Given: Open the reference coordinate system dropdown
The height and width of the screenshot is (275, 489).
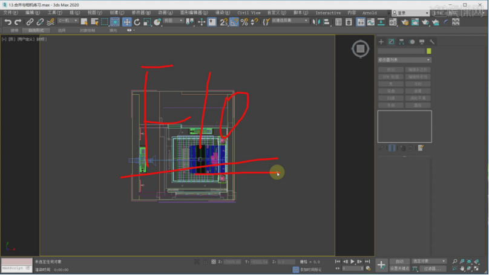Looking at the screenshot, I should point(174,21).
